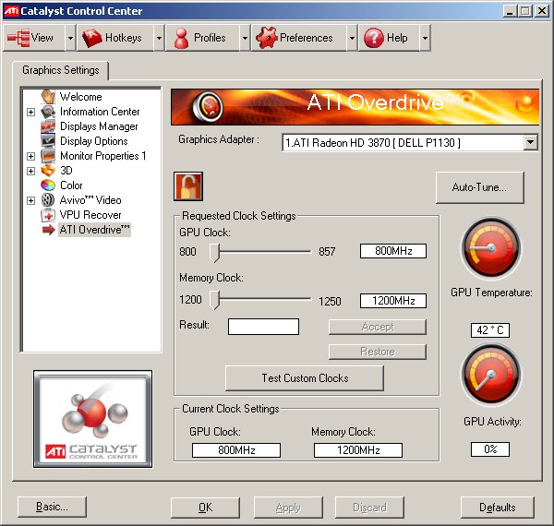
Task: Click the Welcome icon in tree
Action: point(48,97)
